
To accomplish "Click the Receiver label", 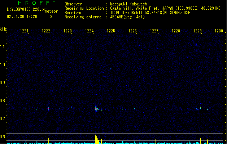I will [x=73, y=13].
